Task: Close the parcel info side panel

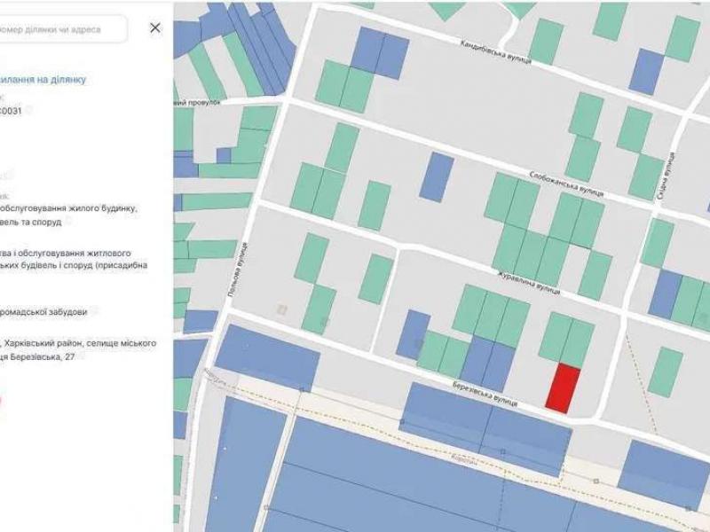Action: pos(155,28)
